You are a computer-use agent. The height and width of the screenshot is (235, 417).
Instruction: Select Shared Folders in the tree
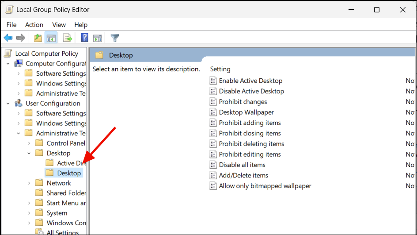66,193
